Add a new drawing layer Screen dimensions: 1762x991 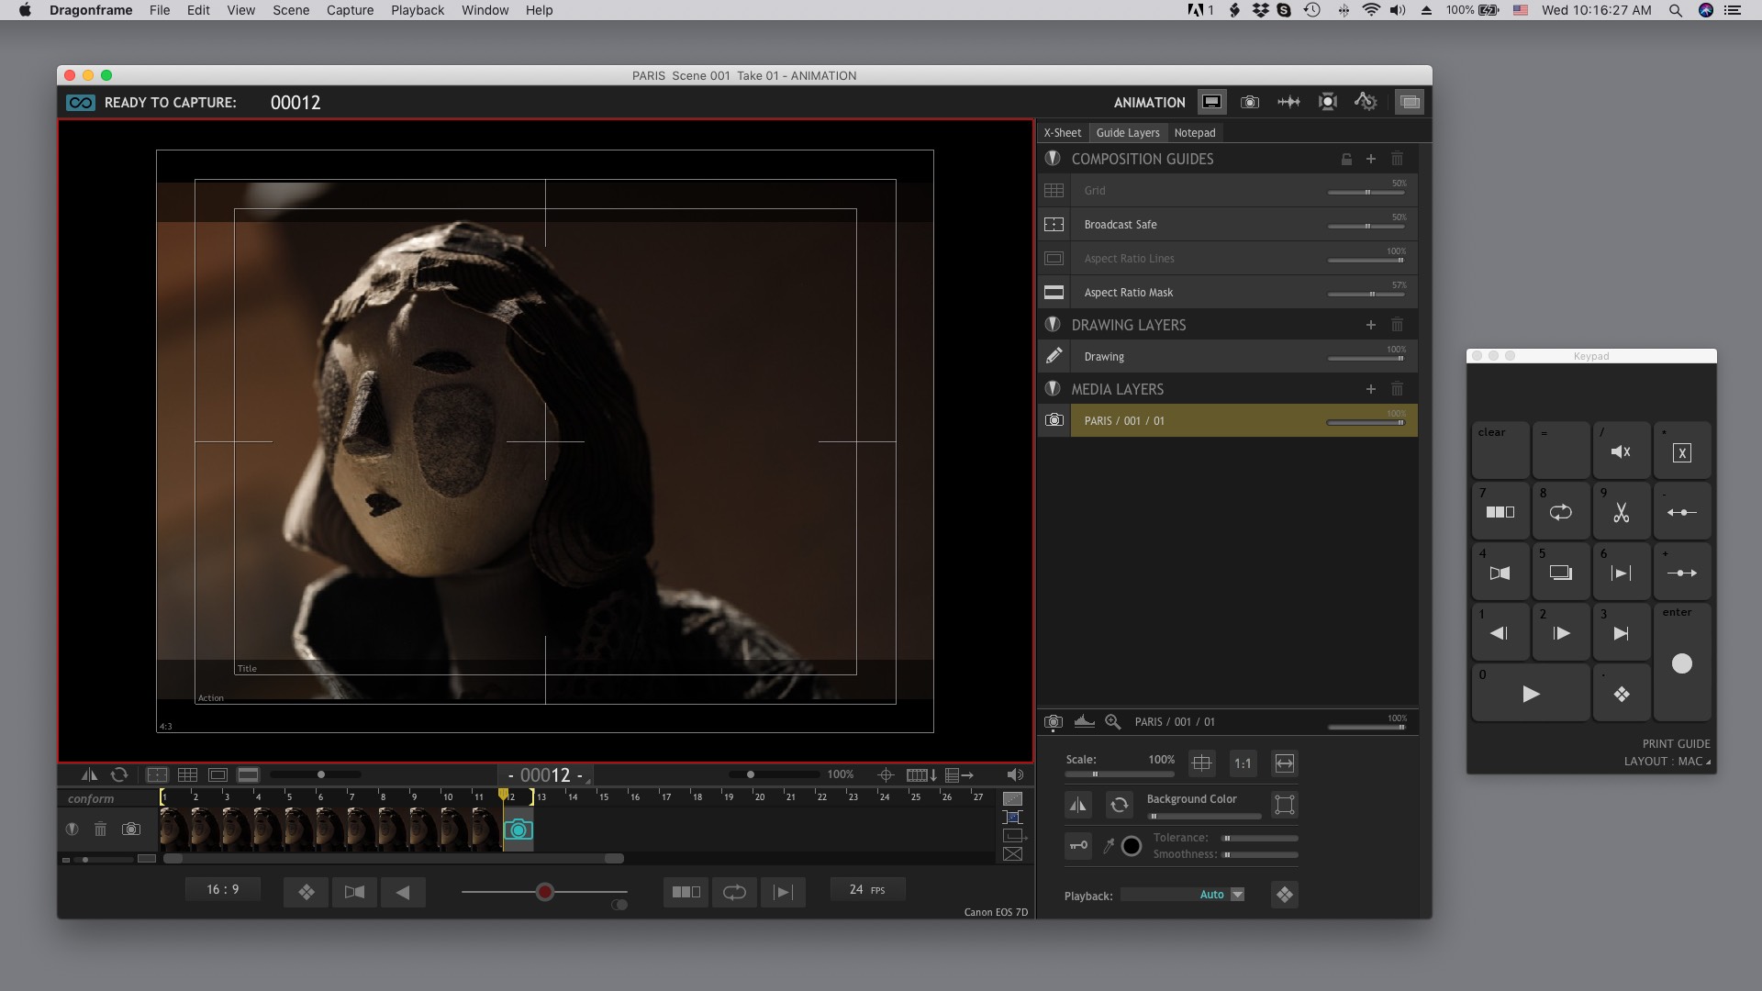click(1371, 325)
